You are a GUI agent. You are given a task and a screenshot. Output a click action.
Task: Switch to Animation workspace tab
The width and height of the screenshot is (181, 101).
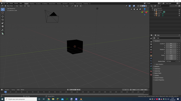coord(65,4)
